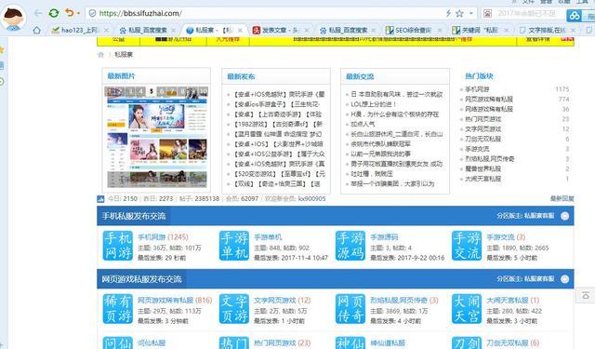
Task: Click the 手游单机 board icon
Action: pos(234,246)
